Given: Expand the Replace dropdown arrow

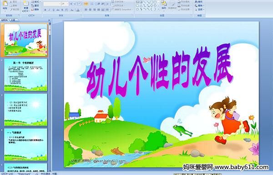Looking at the screenshot, I should click(203, 5).
